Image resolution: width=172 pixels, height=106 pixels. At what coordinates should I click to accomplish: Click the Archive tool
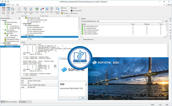coord(64,11)
